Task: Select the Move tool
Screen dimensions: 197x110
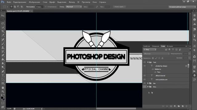Action: [3, 16]
